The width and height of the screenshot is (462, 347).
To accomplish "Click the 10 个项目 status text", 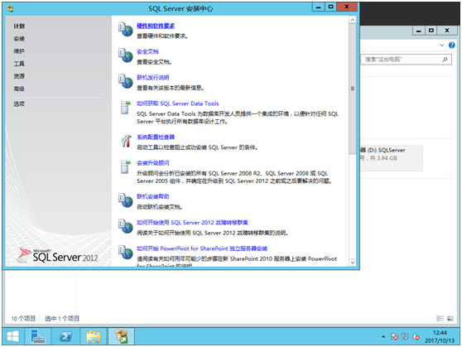I will click(23, 318).
